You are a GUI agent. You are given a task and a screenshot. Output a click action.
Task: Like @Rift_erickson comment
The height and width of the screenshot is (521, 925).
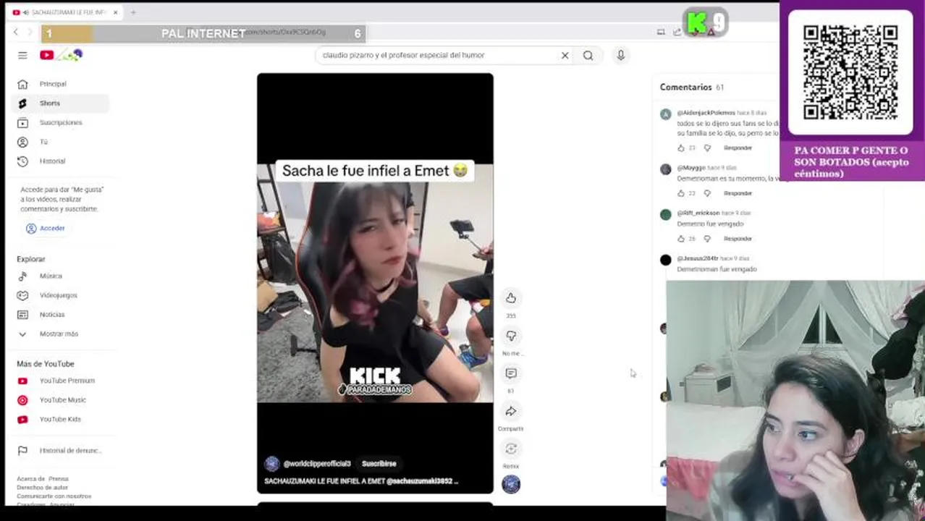pos(680,238)
